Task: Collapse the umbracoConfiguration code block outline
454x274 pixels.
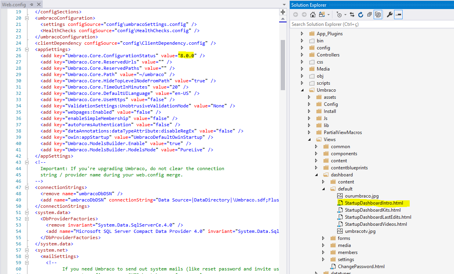Action: [x=27, y=18]
